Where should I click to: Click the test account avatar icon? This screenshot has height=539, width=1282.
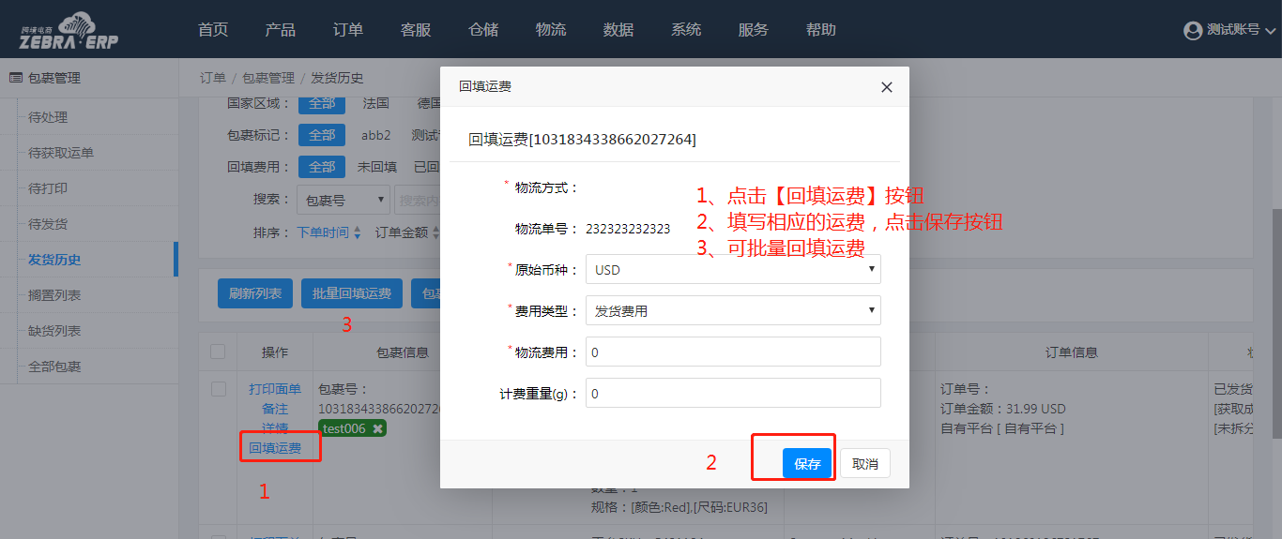pos(1193,30)
